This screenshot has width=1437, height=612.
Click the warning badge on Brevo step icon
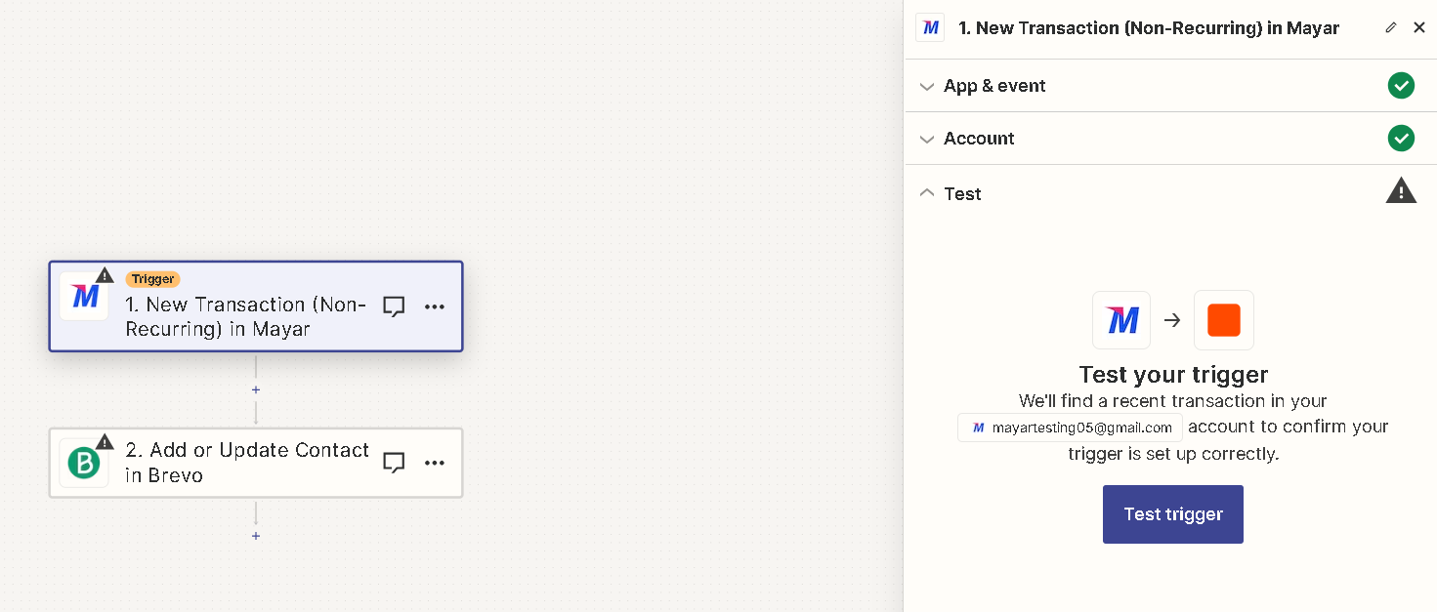coord(105,442)
